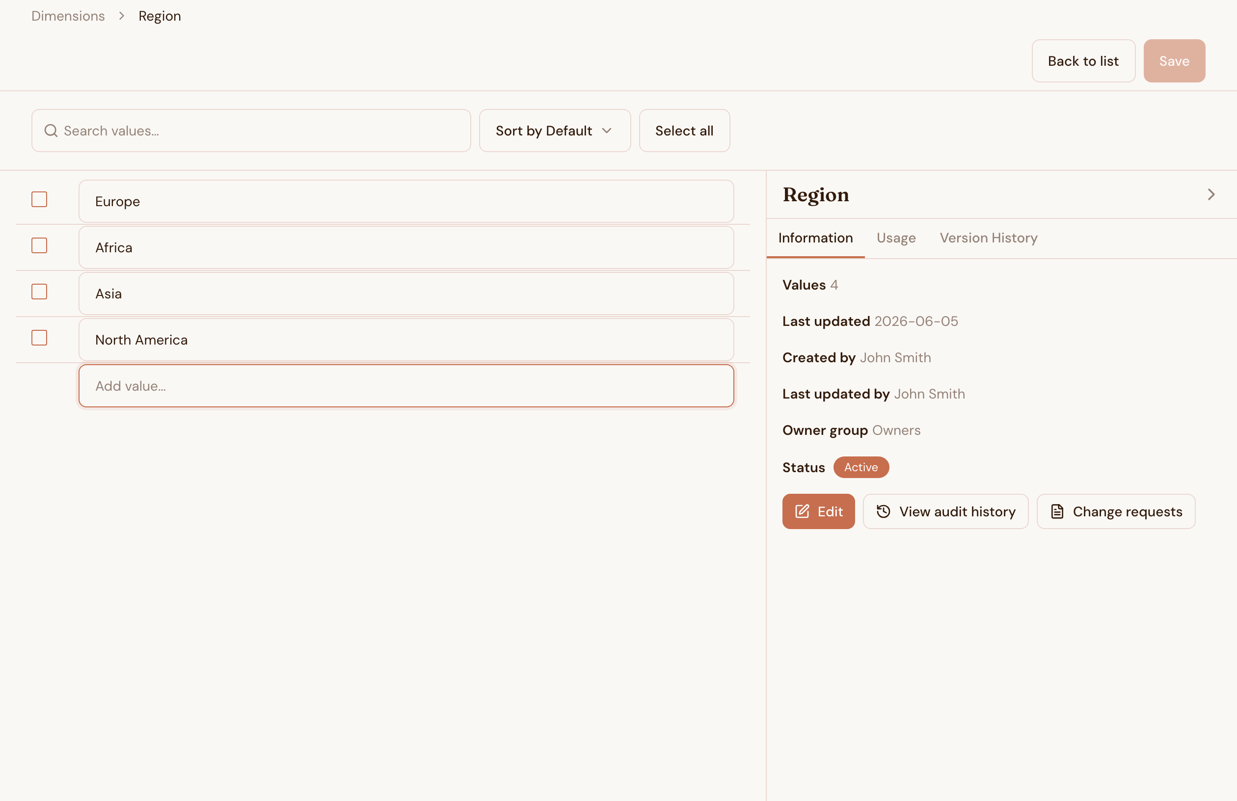Click the Values 4 count text
This screenshot has height=801, width=1237.
[x=810, y=285]
